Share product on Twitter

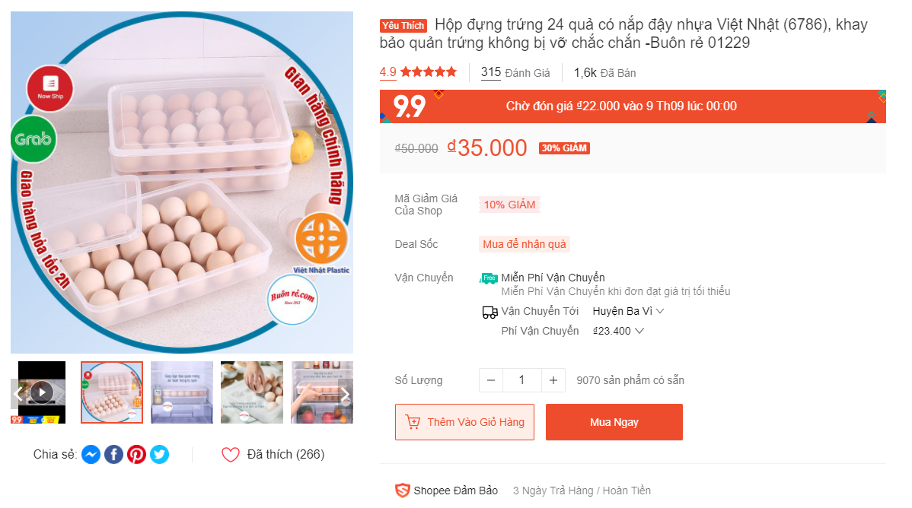[x=159, y=455]
